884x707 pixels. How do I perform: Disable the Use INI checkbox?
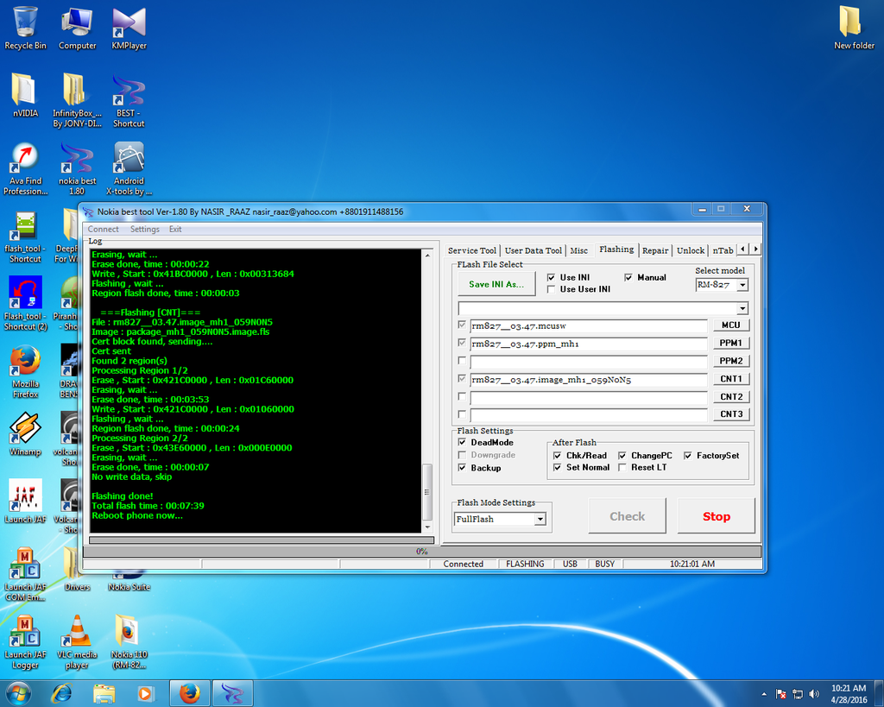[552, 278]
